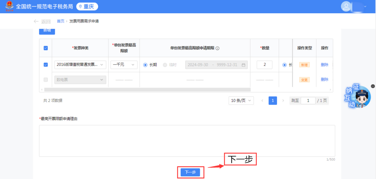Minimize the 征纳互动 floating widget
This screenshot has height=179, width=376.
click(x=373, y=86)
